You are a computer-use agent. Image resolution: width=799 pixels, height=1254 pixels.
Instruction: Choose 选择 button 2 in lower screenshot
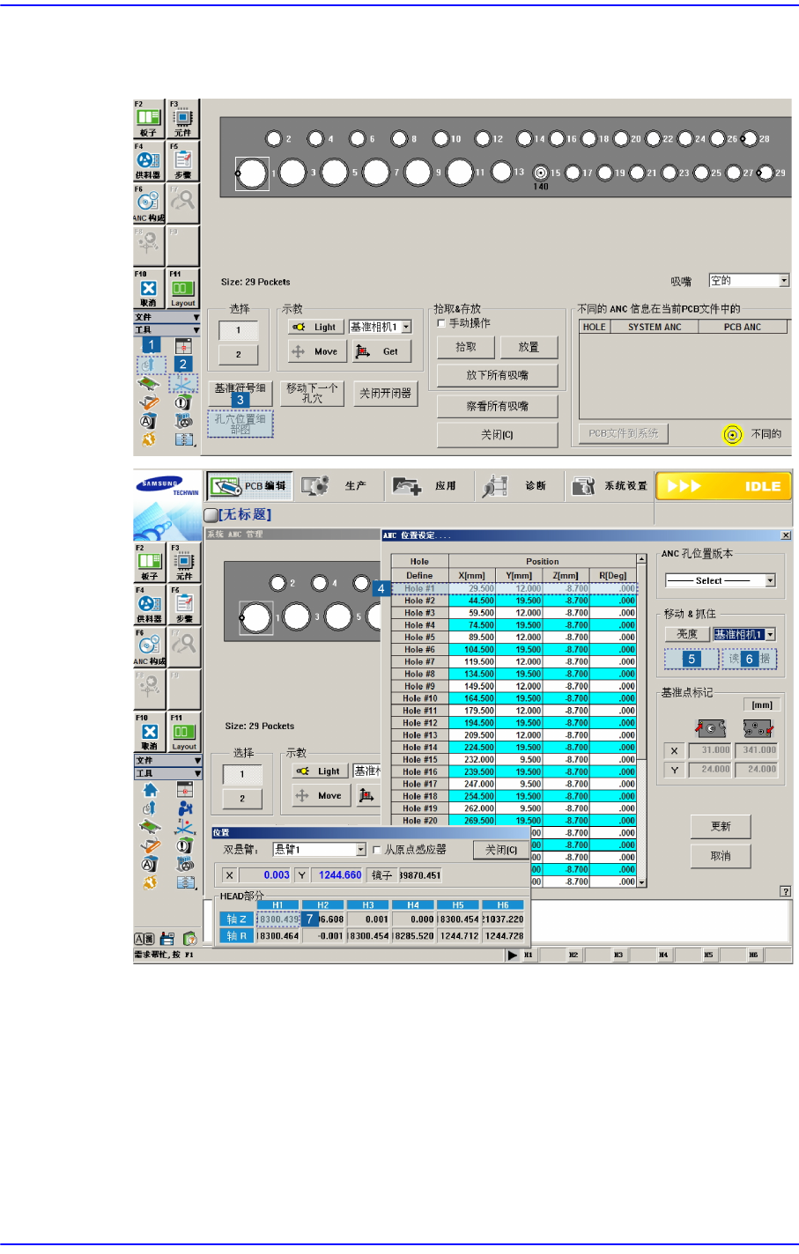[x=242, y=799]
